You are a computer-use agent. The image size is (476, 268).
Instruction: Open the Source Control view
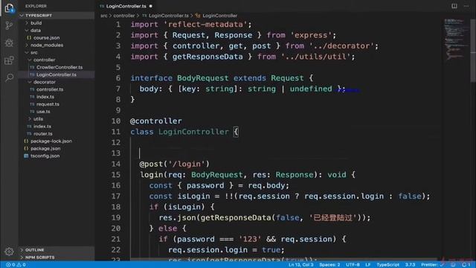[9, 25]
